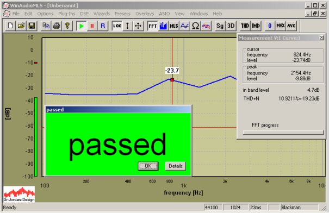Open help with the question mark icon

coord(67,26)
